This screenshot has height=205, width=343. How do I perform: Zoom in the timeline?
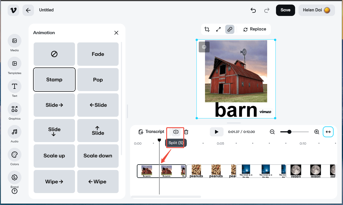point(316,132)
